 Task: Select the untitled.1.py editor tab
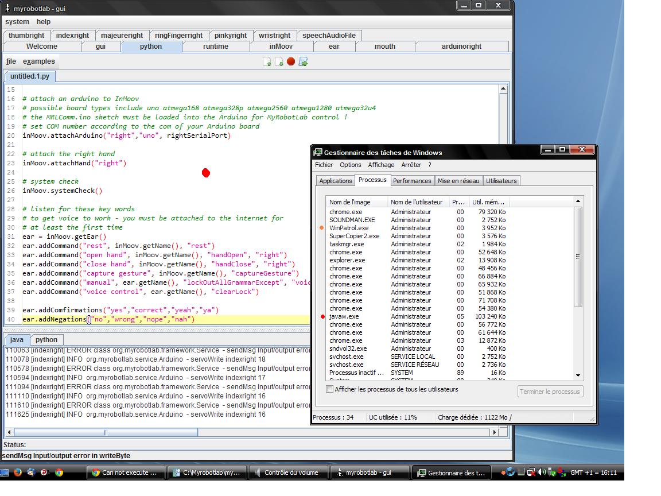tap(29, 76)
